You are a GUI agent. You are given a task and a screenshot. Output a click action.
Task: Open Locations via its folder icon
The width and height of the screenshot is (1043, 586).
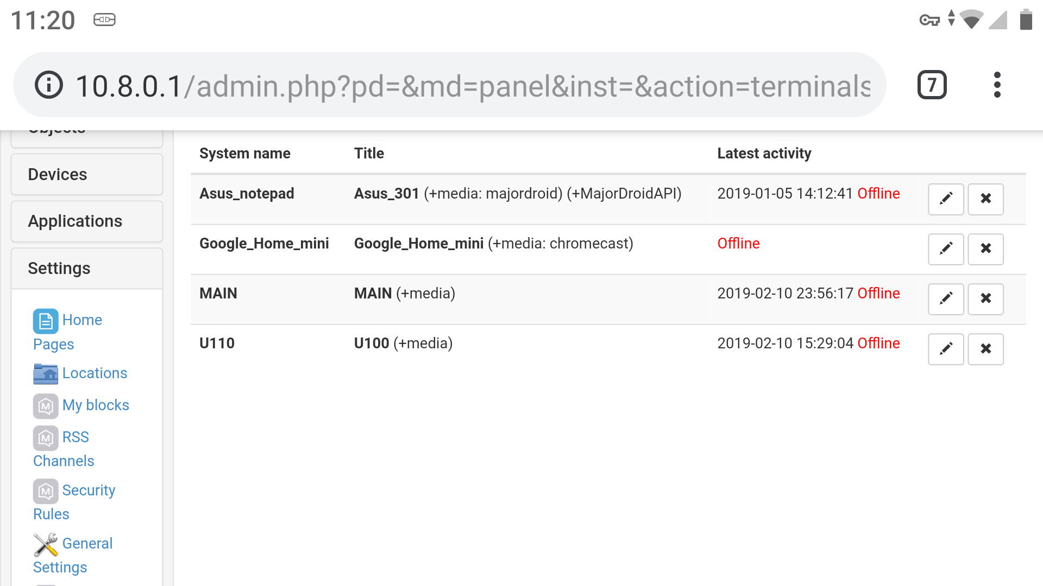tap(46, 374)
